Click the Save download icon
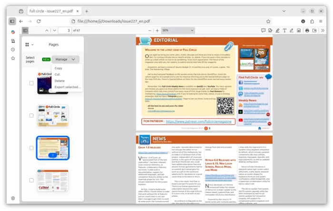Image resolution: width=333 pixels, height=211 pixels. 314,30
